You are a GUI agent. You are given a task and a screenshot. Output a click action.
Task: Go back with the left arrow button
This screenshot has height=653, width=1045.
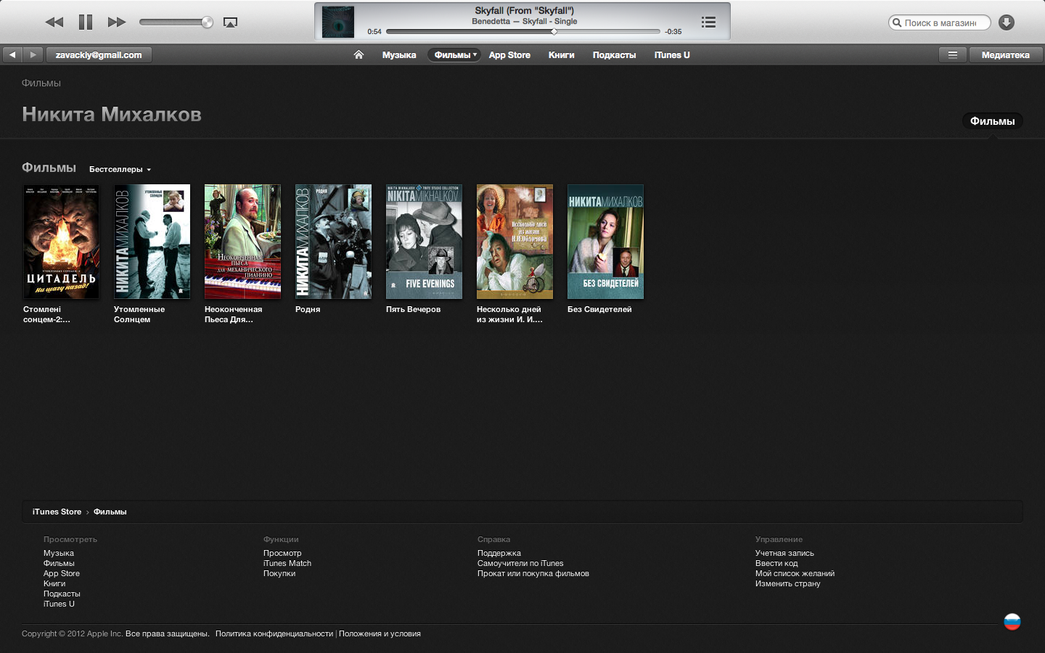click(x=12, y=54)
